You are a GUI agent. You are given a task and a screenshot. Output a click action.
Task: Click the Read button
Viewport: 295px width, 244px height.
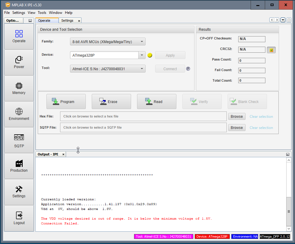coord(157,102)
